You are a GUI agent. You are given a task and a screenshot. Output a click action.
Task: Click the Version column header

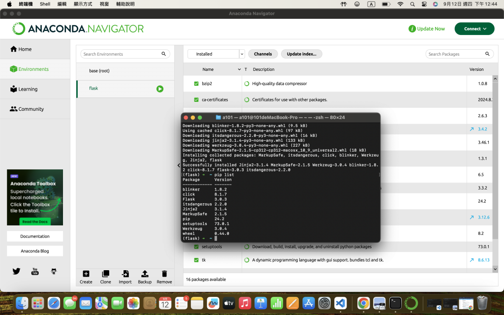click(476, 69)
